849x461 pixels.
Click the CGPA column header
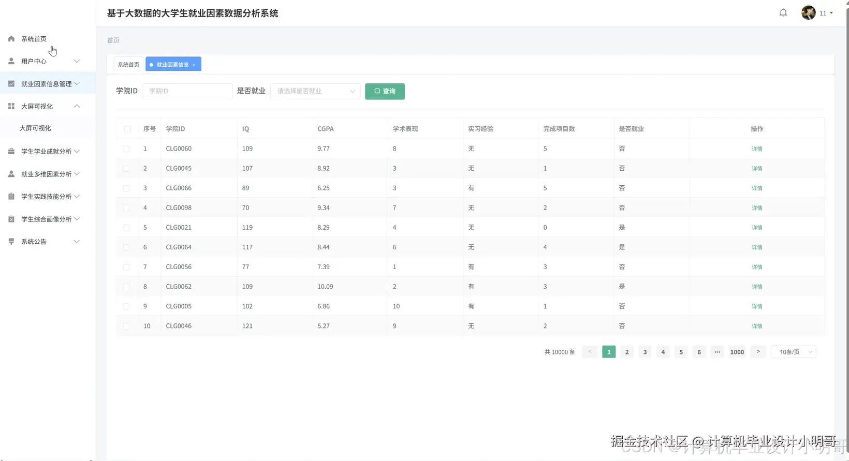(x=326, y=129)
